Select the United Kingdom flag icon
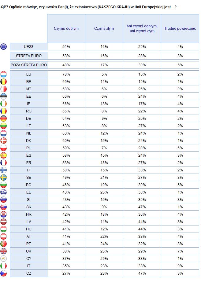Viewport: 201px width, 282px height. pos(3,251)
